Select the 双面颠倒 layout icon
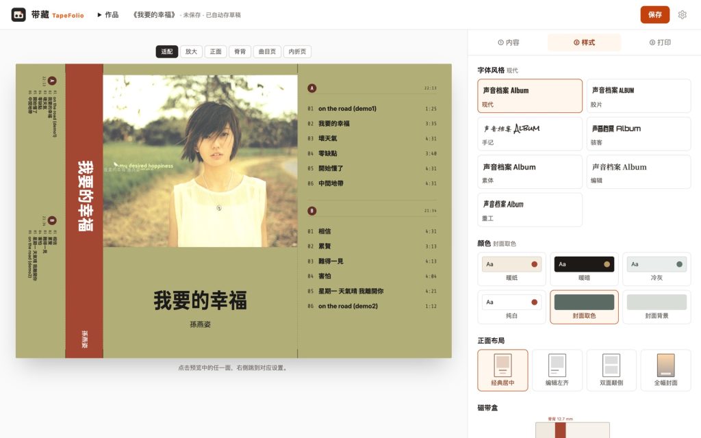701x438 pixels. pos(611,370)
